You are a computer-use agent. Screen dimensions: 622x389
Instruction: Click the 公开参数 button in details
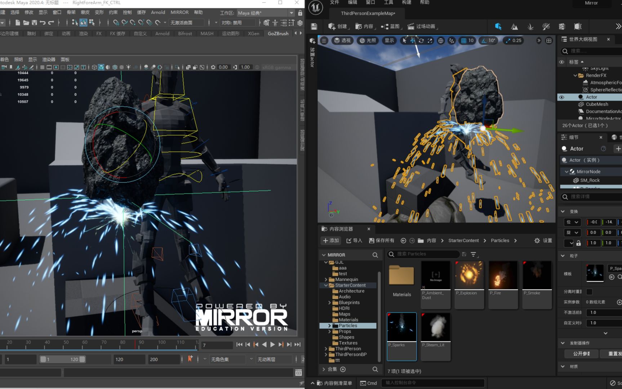tap(581, 354)
